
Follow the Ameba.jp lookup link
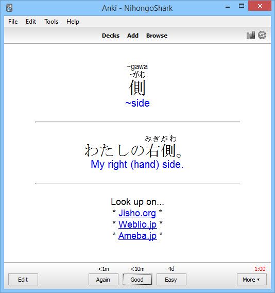137,236
